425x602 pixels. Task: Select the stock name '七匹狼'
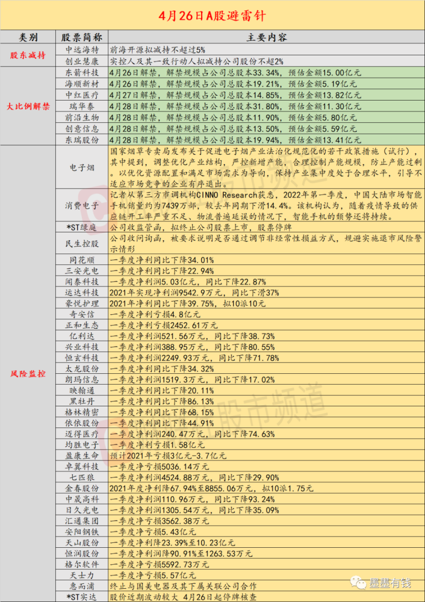point(82,477)
